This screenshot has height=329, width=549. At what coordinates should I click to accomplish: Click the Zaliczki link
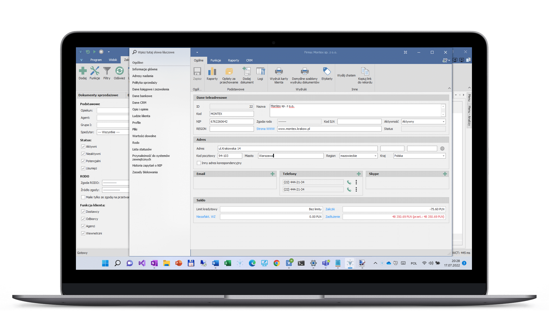(330, 209)
